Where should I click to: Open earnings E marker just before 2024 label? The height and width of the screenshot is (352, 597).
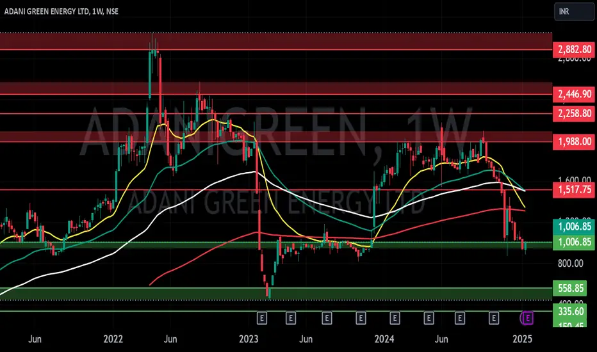coord(361,317)
